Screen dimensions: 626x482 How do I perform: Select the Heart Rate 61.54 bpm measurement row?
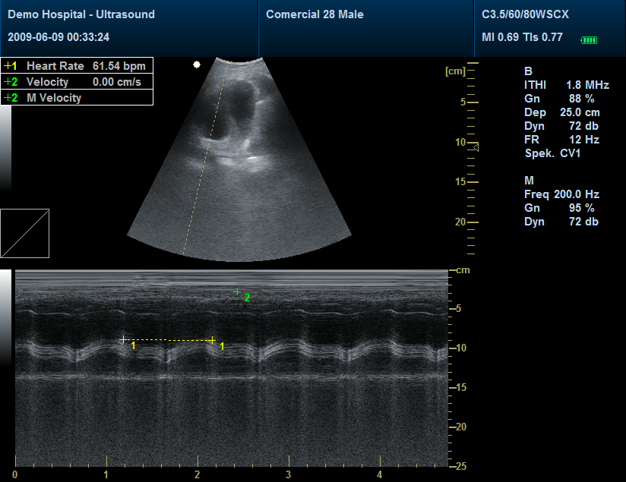point(77,66)
